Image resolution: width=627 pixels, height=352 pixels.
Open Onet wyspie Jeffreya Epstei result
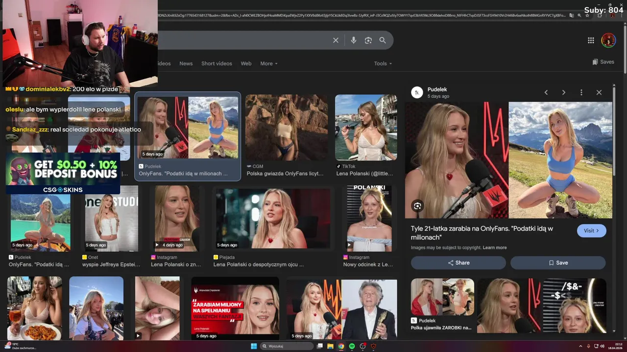pyautogui.click(x=111, y=218)
